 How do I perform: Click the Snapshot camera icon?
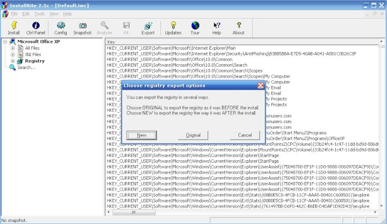click(x=82, y=26)
